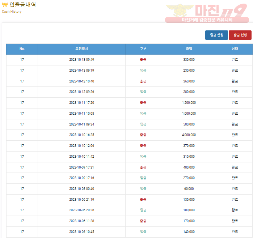This screenshot has width=253, height=238.
Task: Click the 60,000 deposit amount
Action: [189, 189]
